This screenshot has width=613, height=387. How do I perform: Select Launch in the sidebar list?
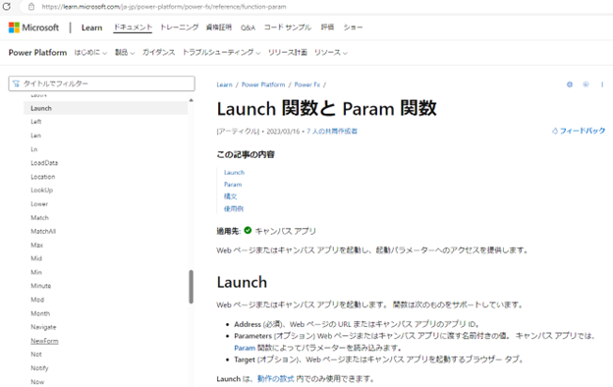105,108
